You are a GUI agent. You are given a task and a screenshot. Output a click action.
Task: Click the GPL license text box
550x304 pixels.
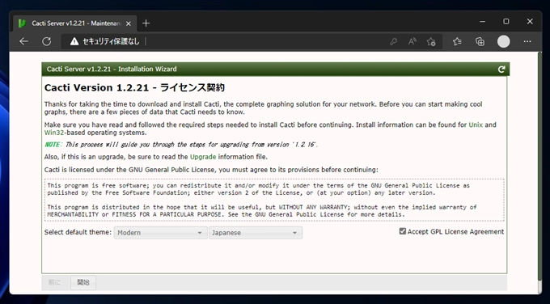[x=274, y=200]
